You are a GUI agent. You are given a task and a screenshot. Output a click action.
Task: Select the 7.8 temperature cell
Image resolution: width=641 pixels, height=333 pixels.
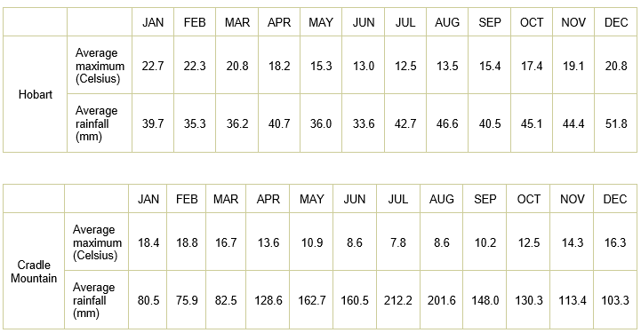pos(398,242)
